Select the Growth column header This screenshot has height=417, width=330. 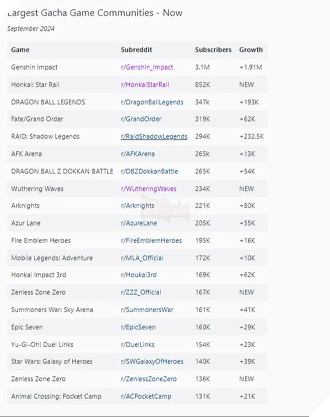coord(251,50)
